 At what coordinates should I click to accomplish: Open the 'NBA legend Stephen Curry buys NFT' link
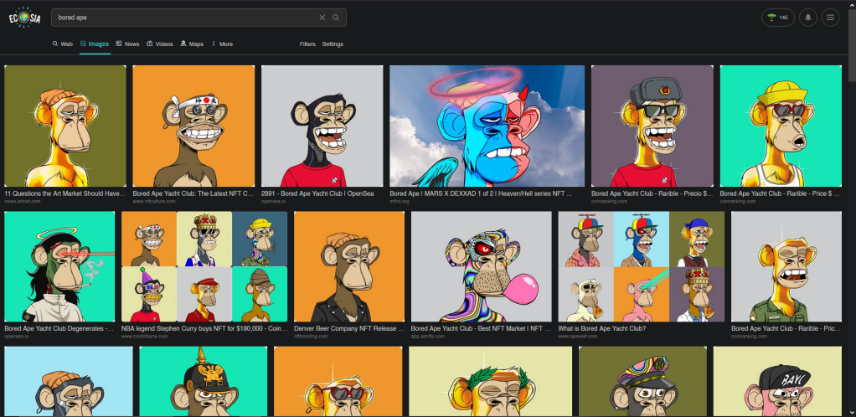[x=204, y=329]
